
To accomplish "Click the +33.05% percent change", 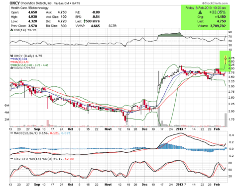I will coord(217,12).
